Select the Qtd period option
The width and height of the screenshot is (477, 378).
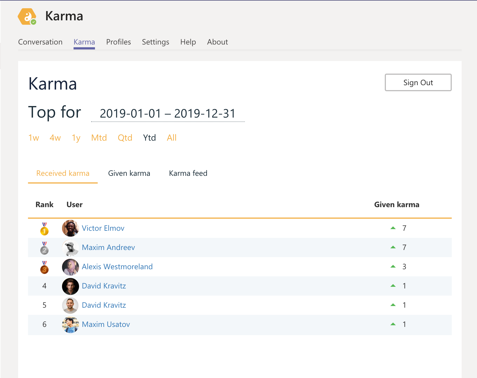click(x=125, y=138)
